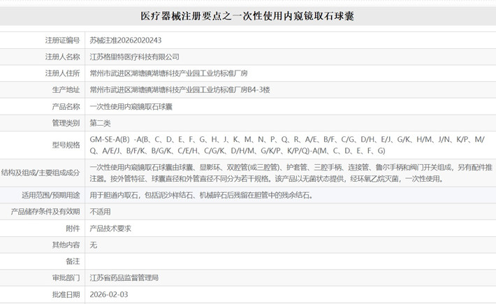
Task: Select the 产品名称 label
Action: [66, 107]
